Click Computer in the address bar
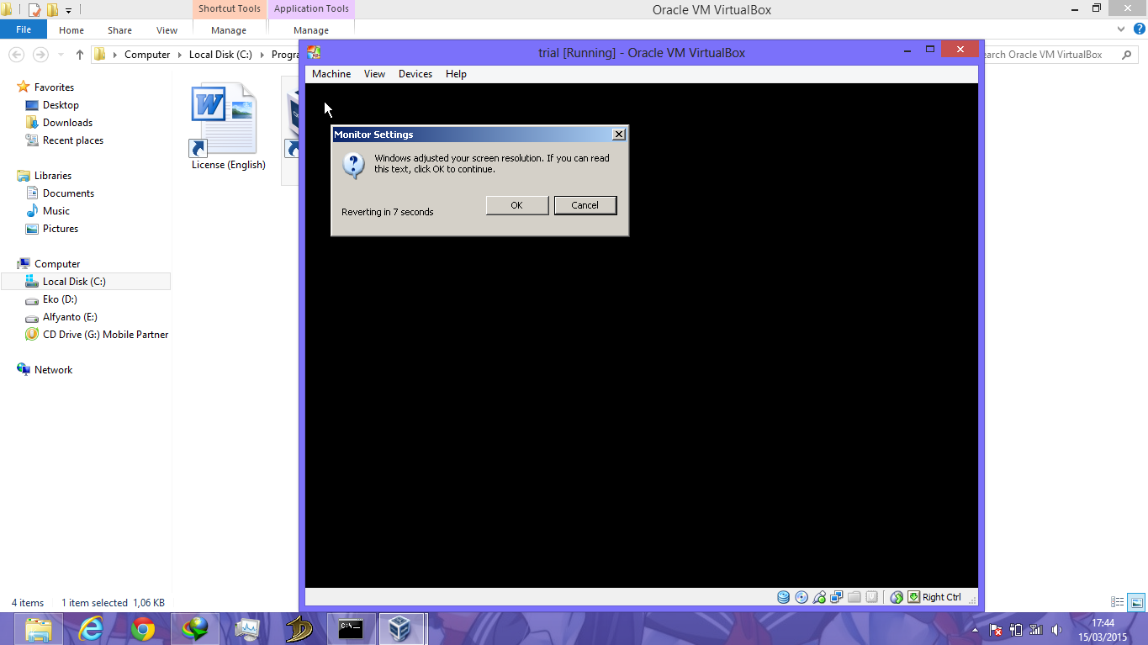The image size is (1148, 645). coord(147,55)
